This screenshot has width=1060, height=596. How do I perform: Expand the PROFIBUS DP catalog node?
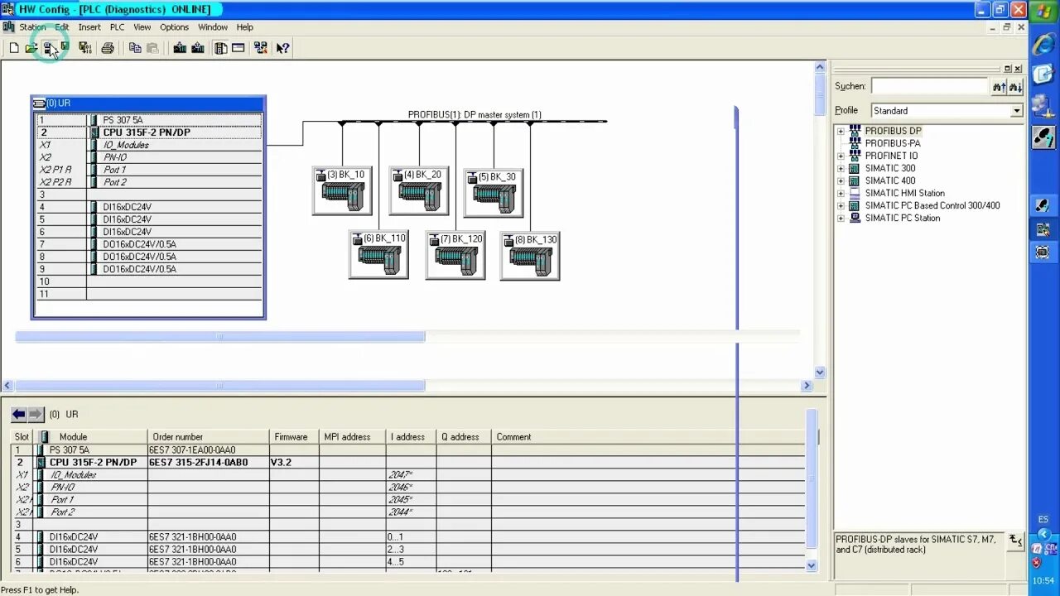click(x=841, y=131)
